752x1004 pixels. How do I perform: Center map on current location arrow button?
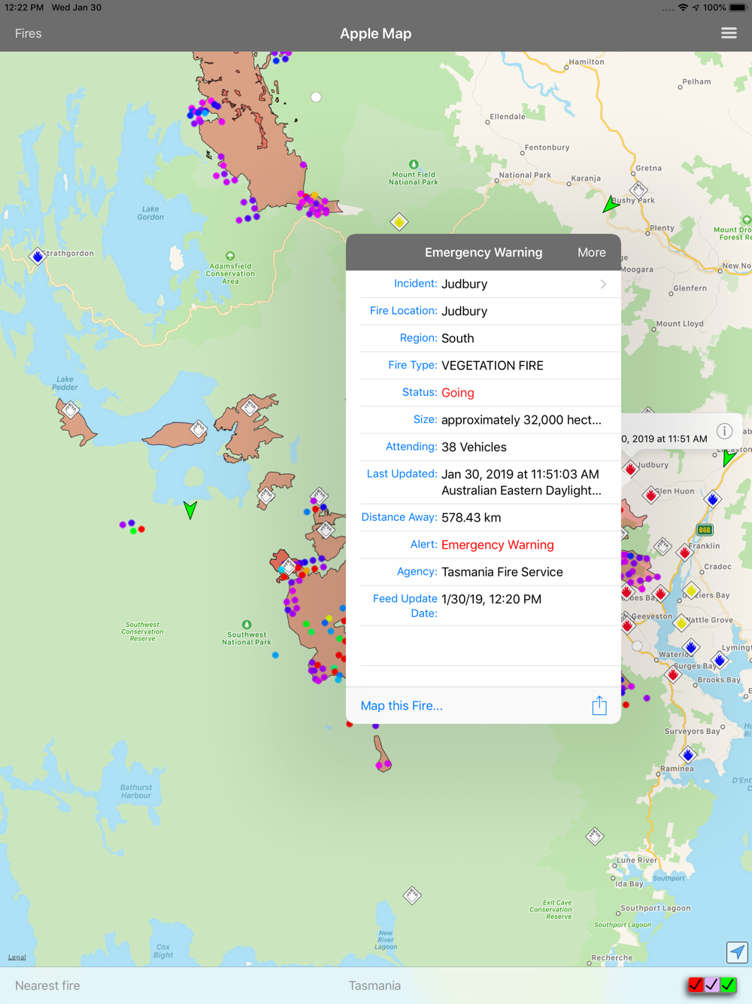737,952
